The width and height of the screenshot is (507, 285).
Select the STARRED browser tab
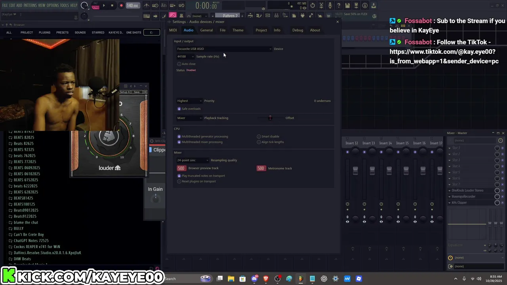pos(98,32)
